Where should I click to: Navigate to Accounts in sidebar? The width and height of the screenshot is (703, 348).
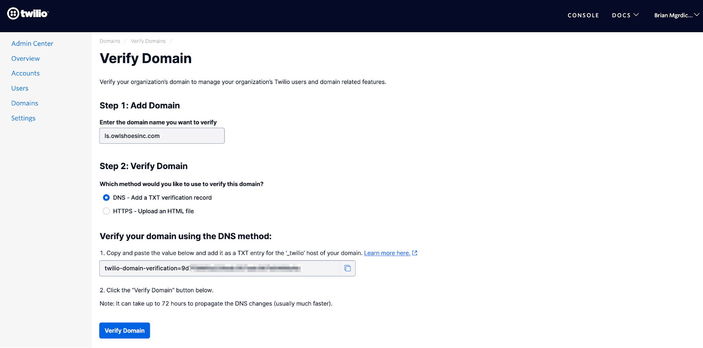(x=25, y=73)
